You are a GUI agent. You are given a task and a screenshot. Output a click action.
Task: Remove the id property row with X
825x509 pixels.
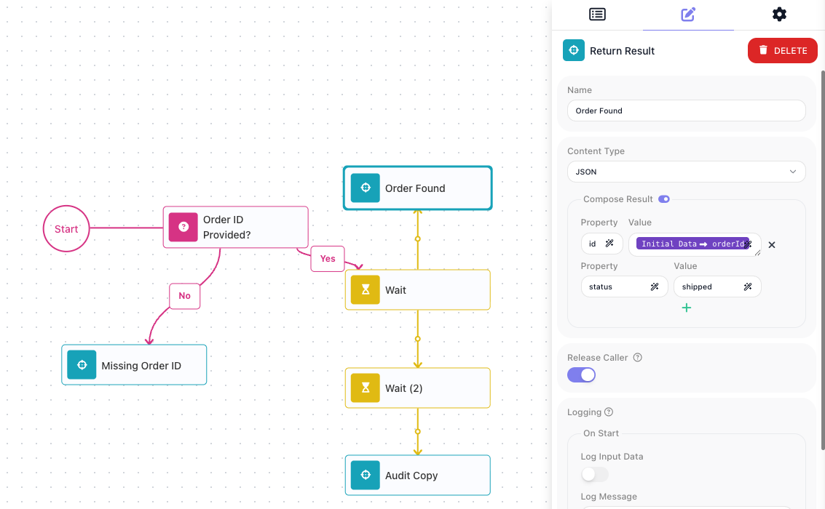(772, 245)
